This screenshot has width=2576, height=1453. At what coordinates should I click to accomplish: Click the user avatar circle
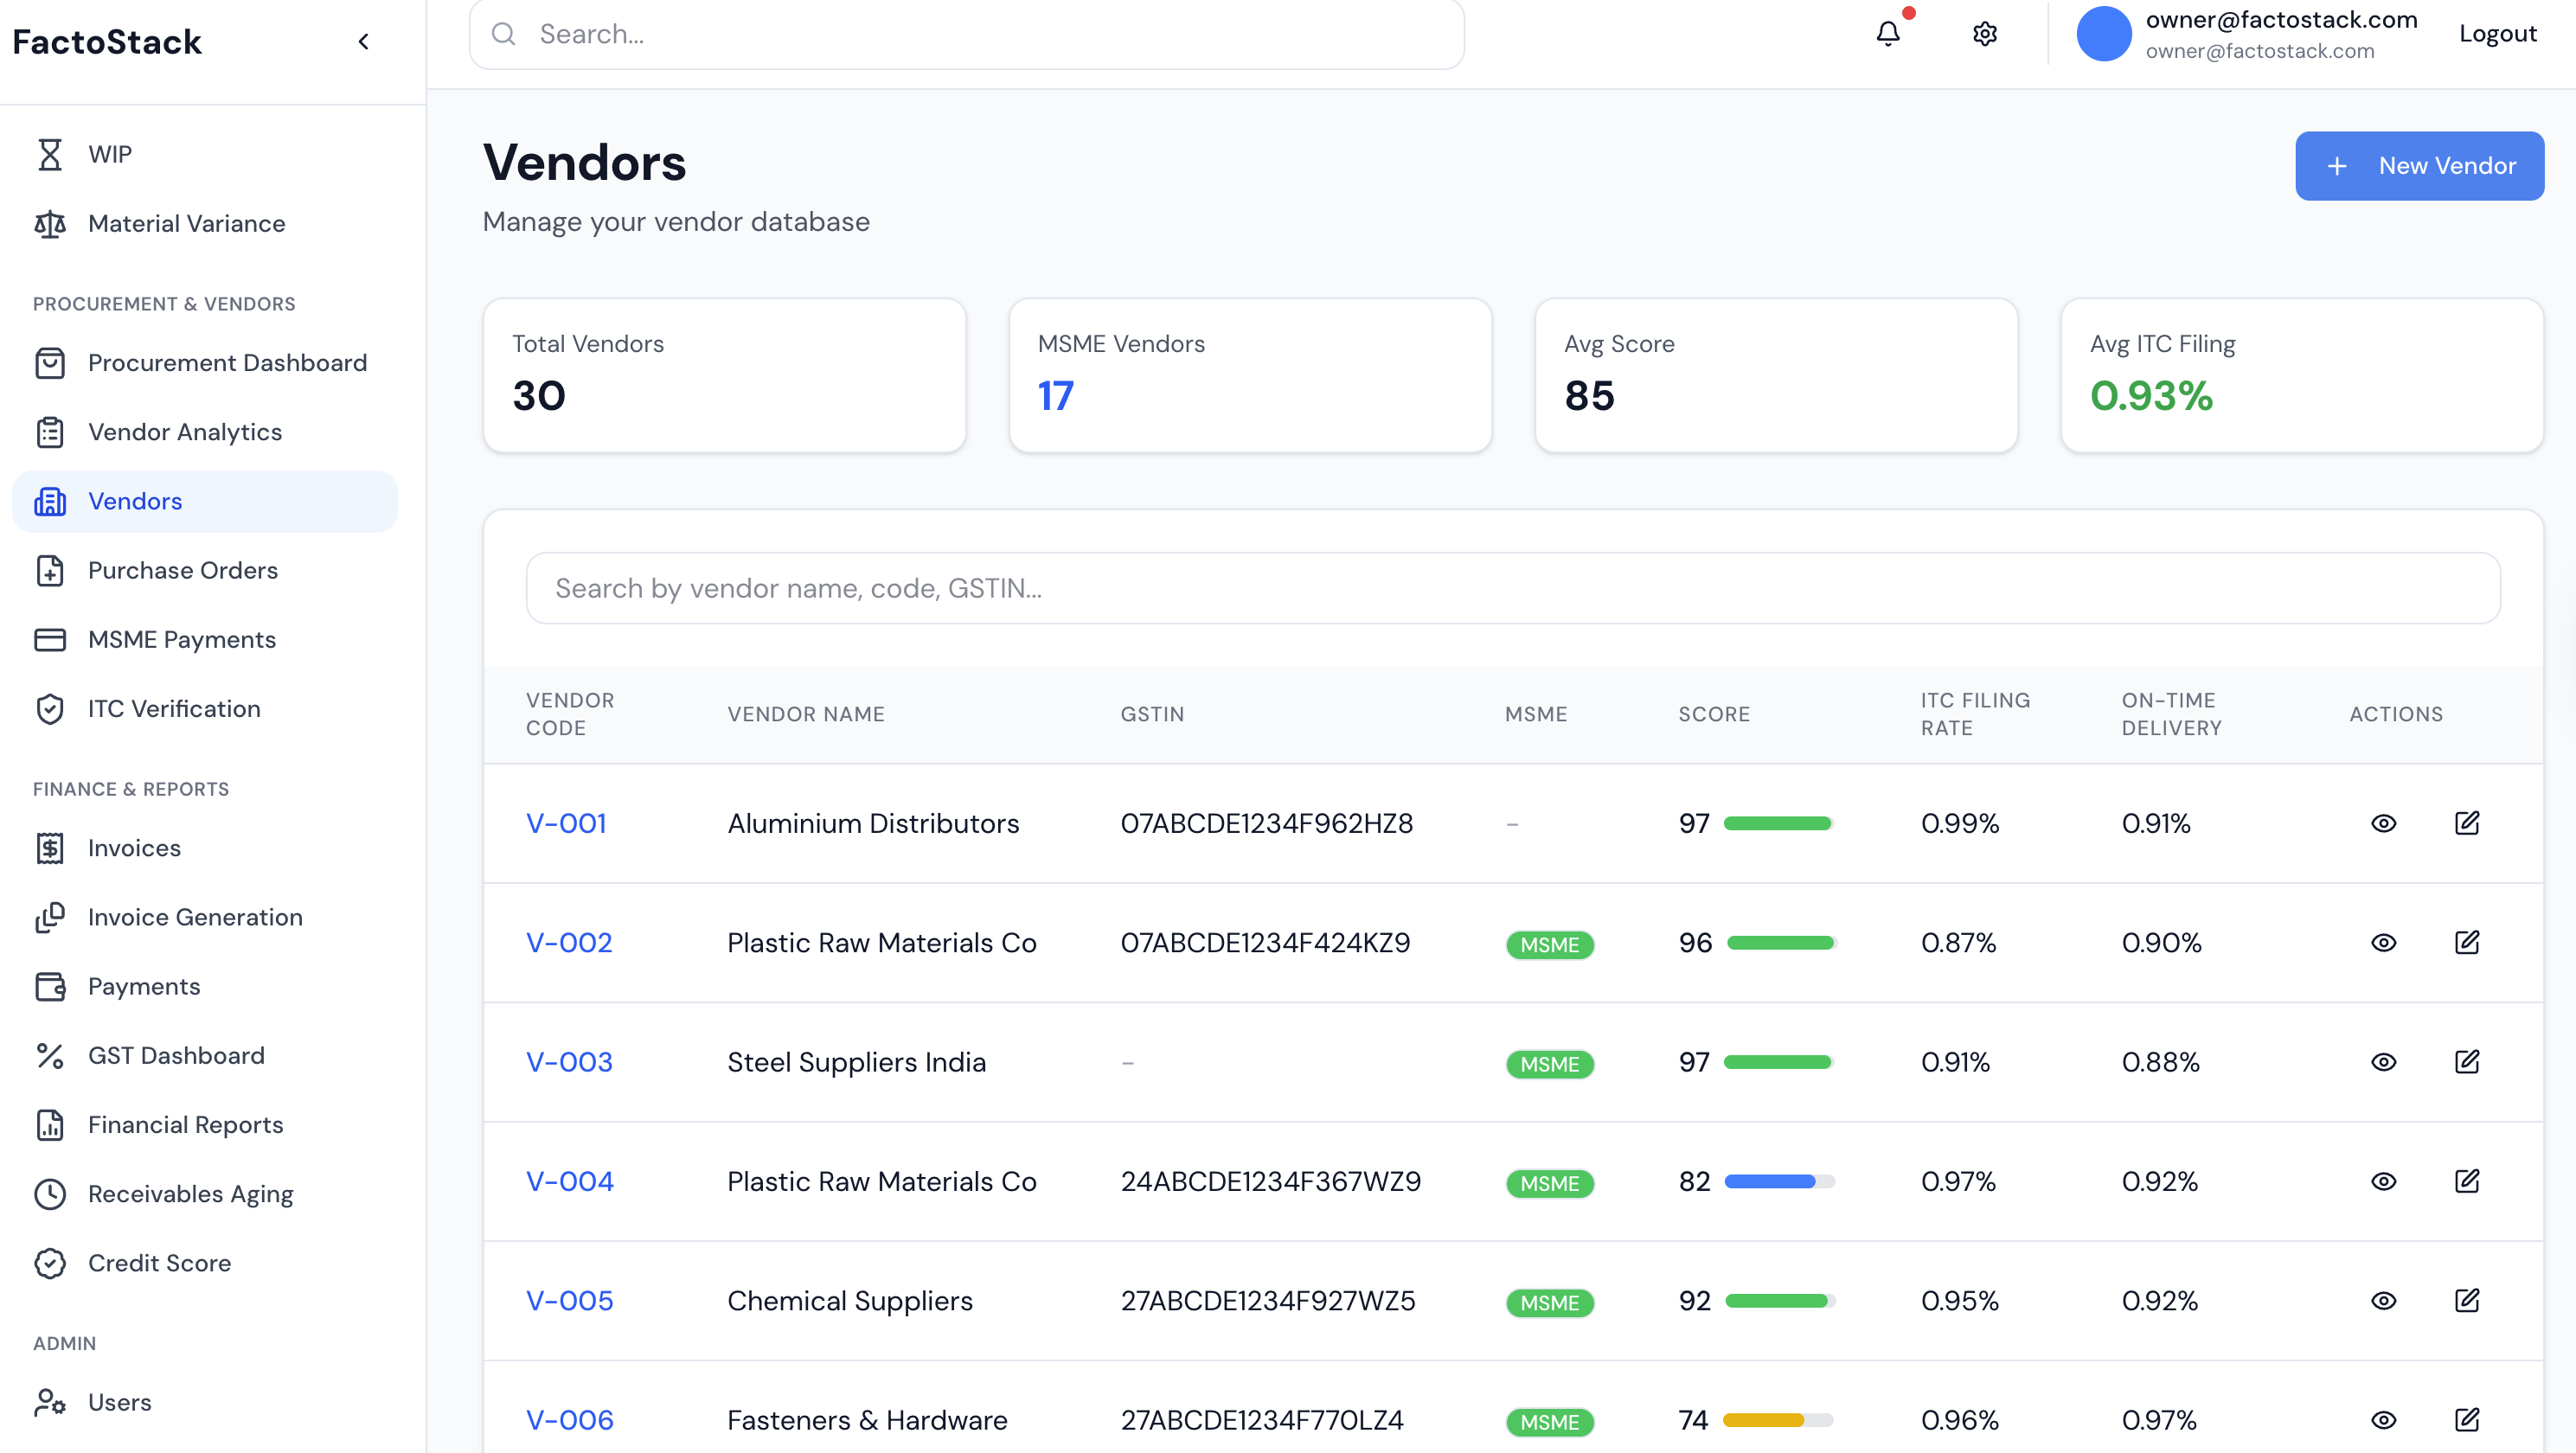click(2103, 34)
